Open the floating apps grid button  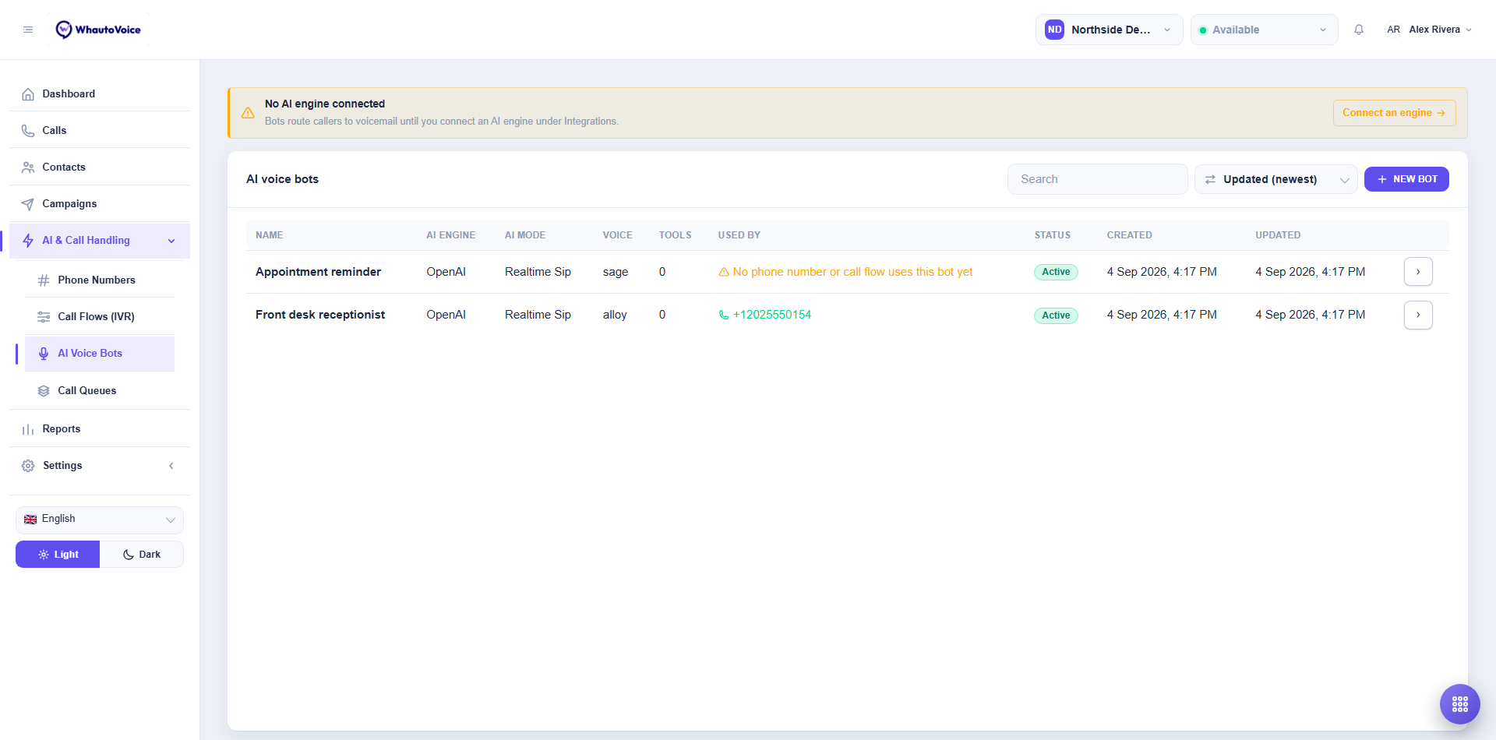tap(1459, 704)
